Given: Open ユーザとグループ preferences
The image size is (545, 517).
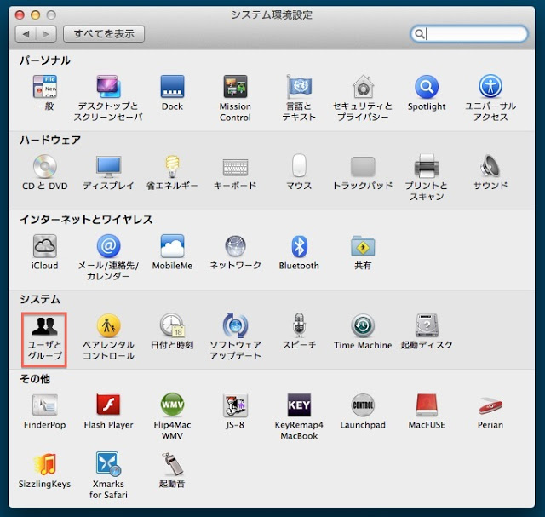Looking at the screenshot, I should point(44,339).
